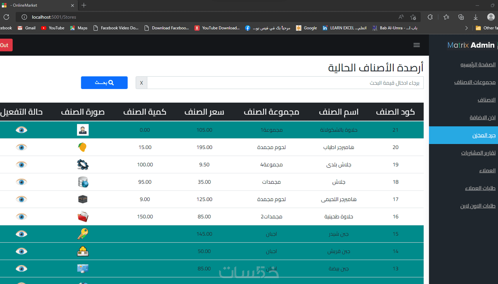Viewport: 498px width, 284px height.
Task: Close the OnlineMarket tab
Action: tap(73, 5)
